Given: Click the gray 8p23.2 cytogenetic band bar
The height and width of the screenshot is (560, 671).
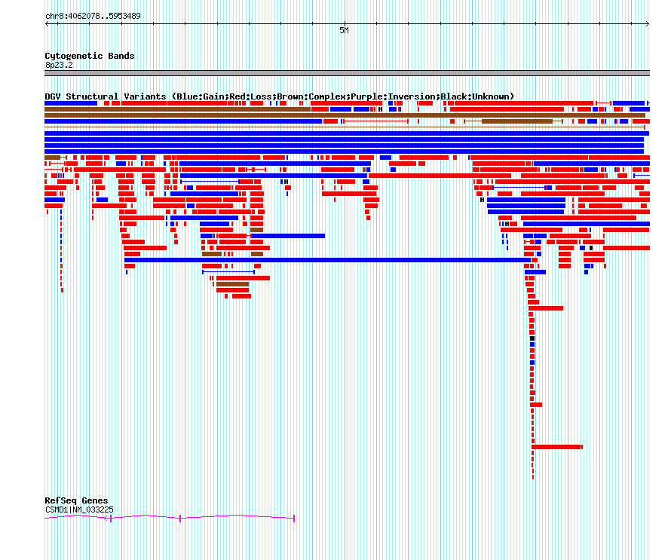Looking at the screenshot, I should 347,73.
